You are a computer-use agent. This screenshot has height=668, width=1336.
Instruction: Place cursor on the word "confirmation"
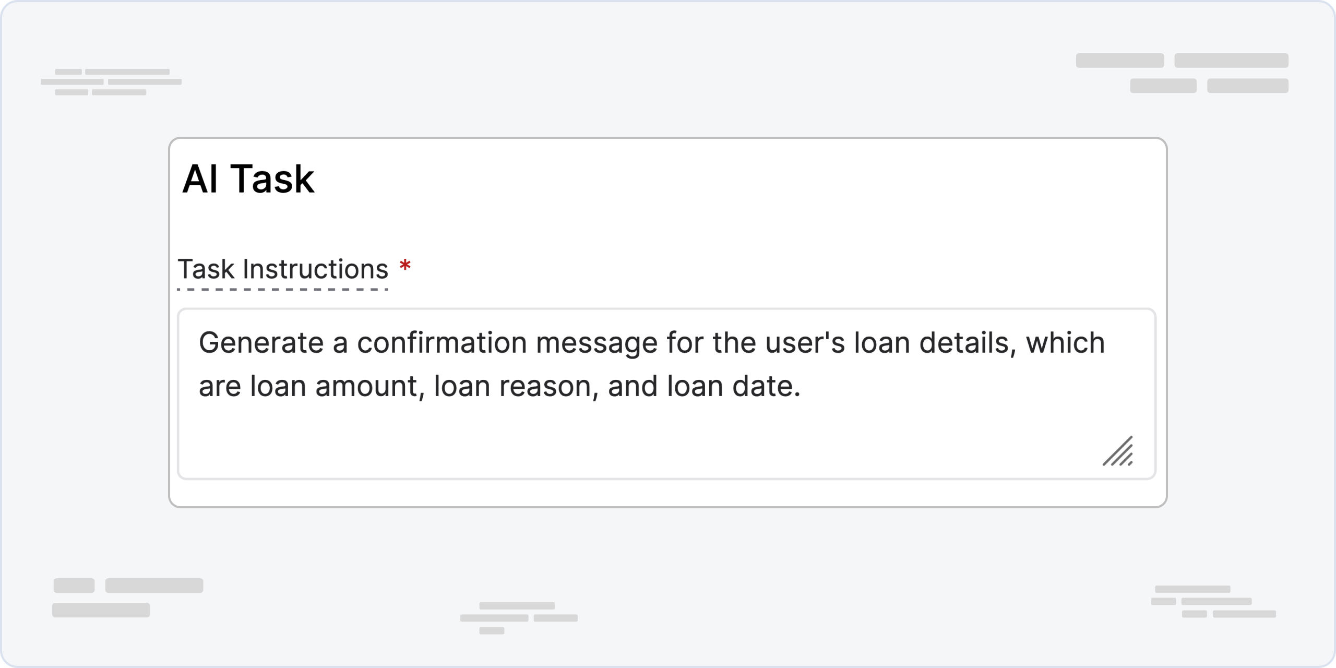(442, 343)
